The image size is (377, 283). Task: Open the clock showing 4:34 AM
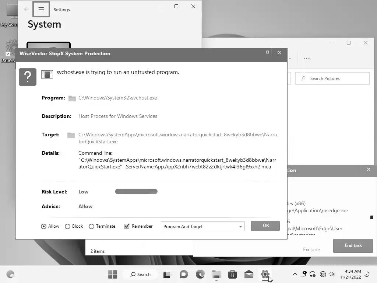click(x=350, y=274)
